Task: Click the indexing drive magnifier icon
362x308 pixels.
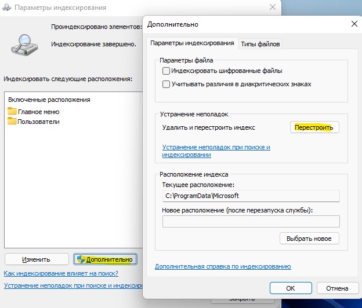Action: [x=24, y=45]
